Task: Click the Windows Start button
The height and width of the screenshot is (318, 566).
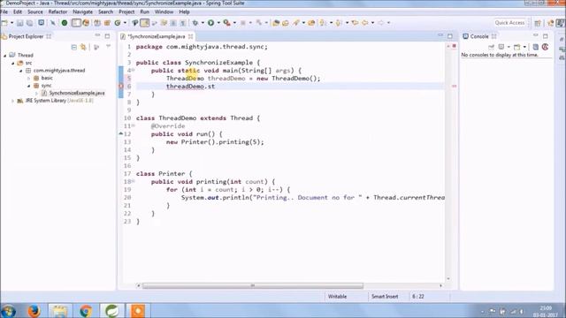Action: (x=8, y=311)
